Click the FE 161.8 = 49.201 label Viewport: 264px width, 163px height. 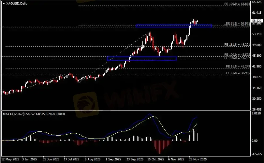[x=238, y=44]
